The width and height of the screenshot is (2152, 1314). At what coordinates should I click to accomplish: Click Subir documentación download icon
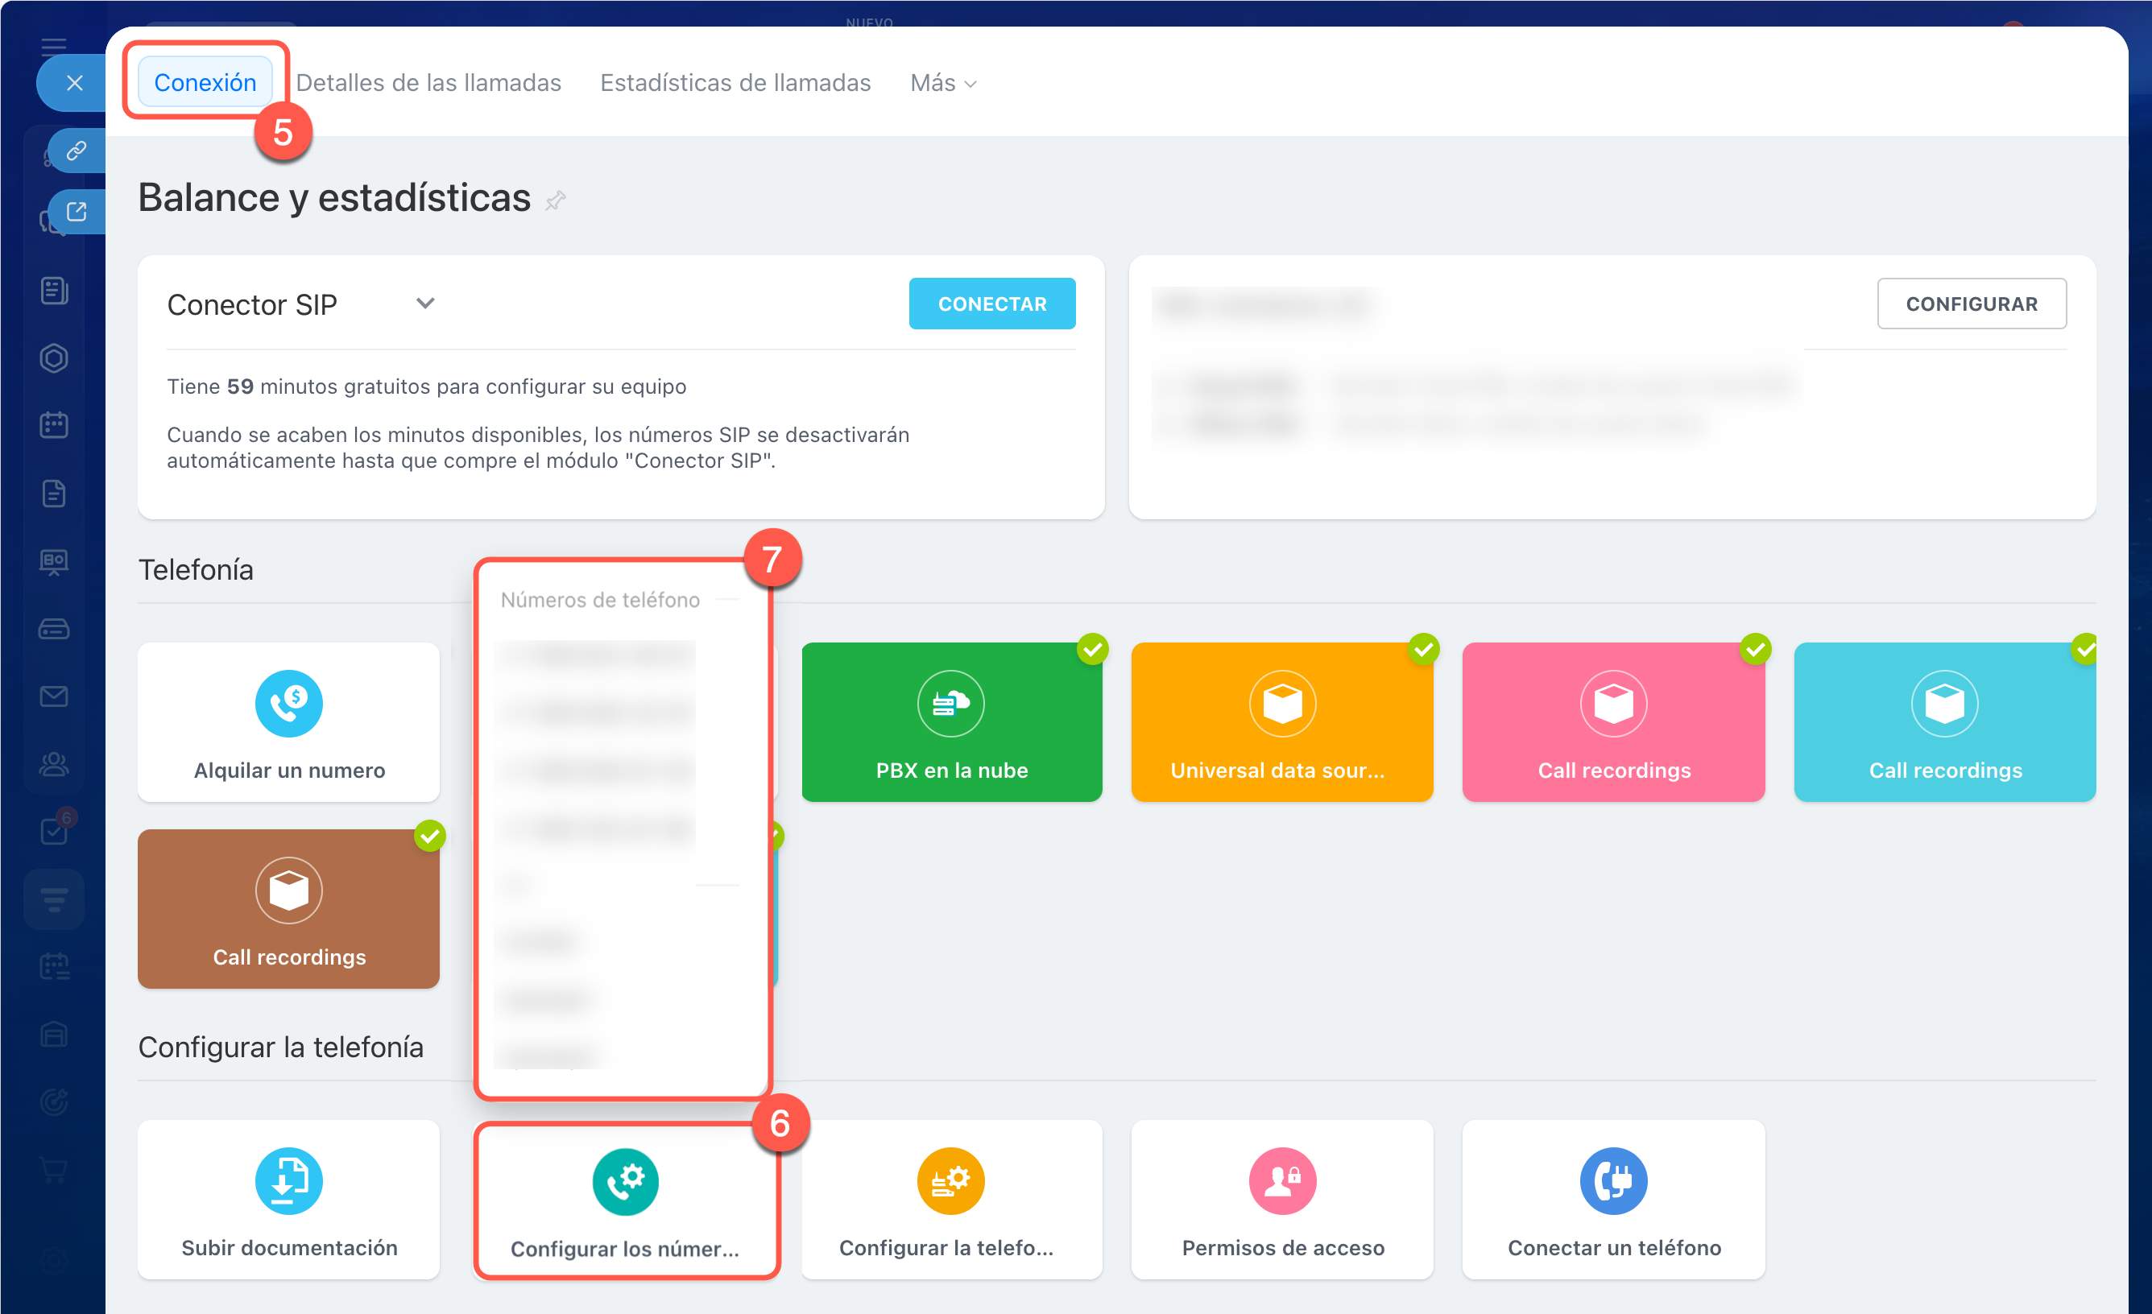click(288, 1180)
